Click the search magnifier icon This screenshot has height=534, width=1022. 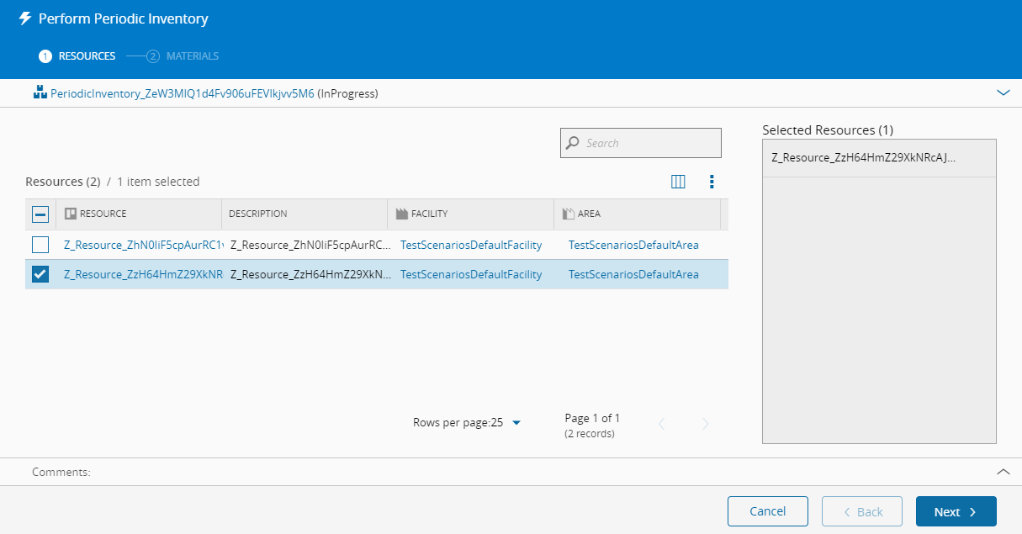(573, 143)
